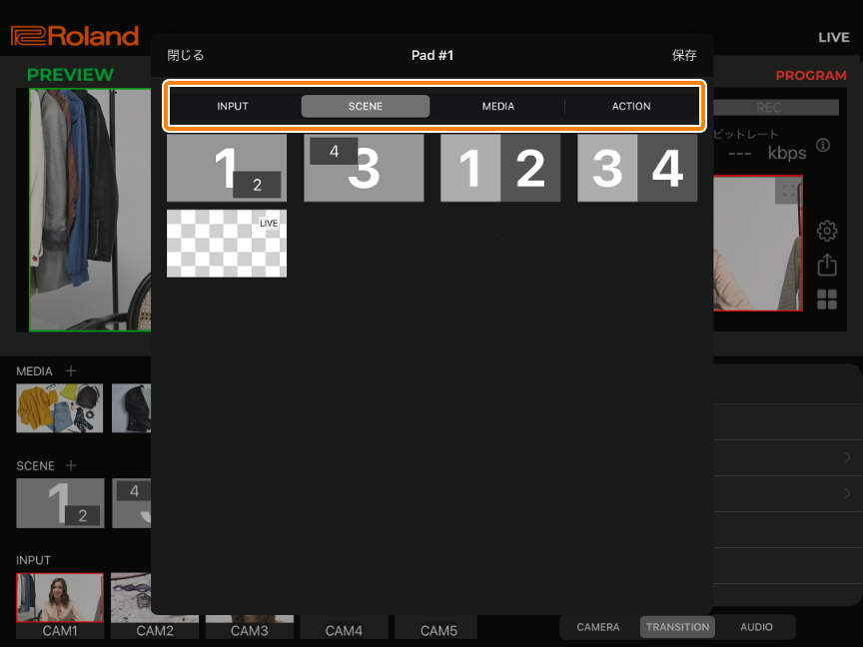Viewport: 865px width, 649px height.
Task: Select the clothing flat-lay media thumbnail
Action: pos(60,408)
